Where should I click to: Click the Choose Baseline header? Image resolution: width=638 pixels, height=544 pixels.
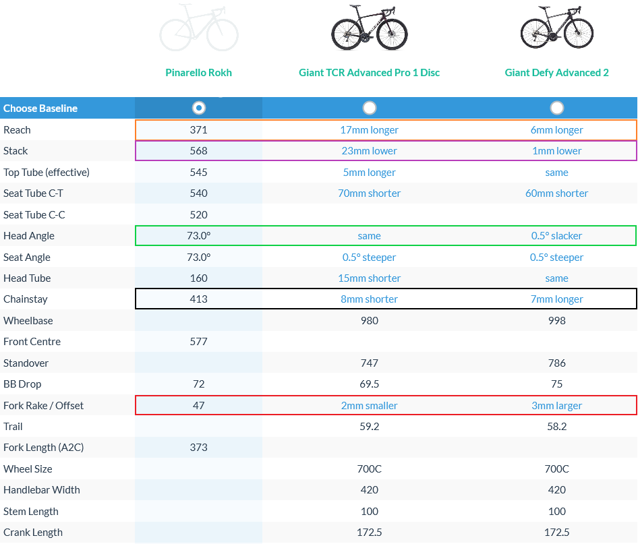coord(40,108)
